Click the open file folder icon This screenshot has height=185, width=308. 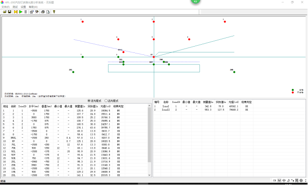pos(4,12)
